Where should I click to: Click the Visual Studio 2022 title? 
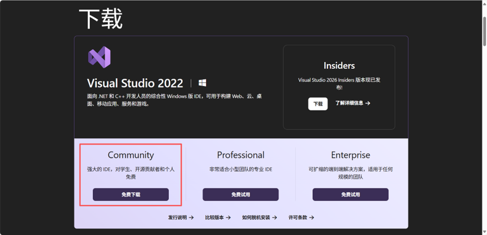pyautogui.click(x=135, y=83)
